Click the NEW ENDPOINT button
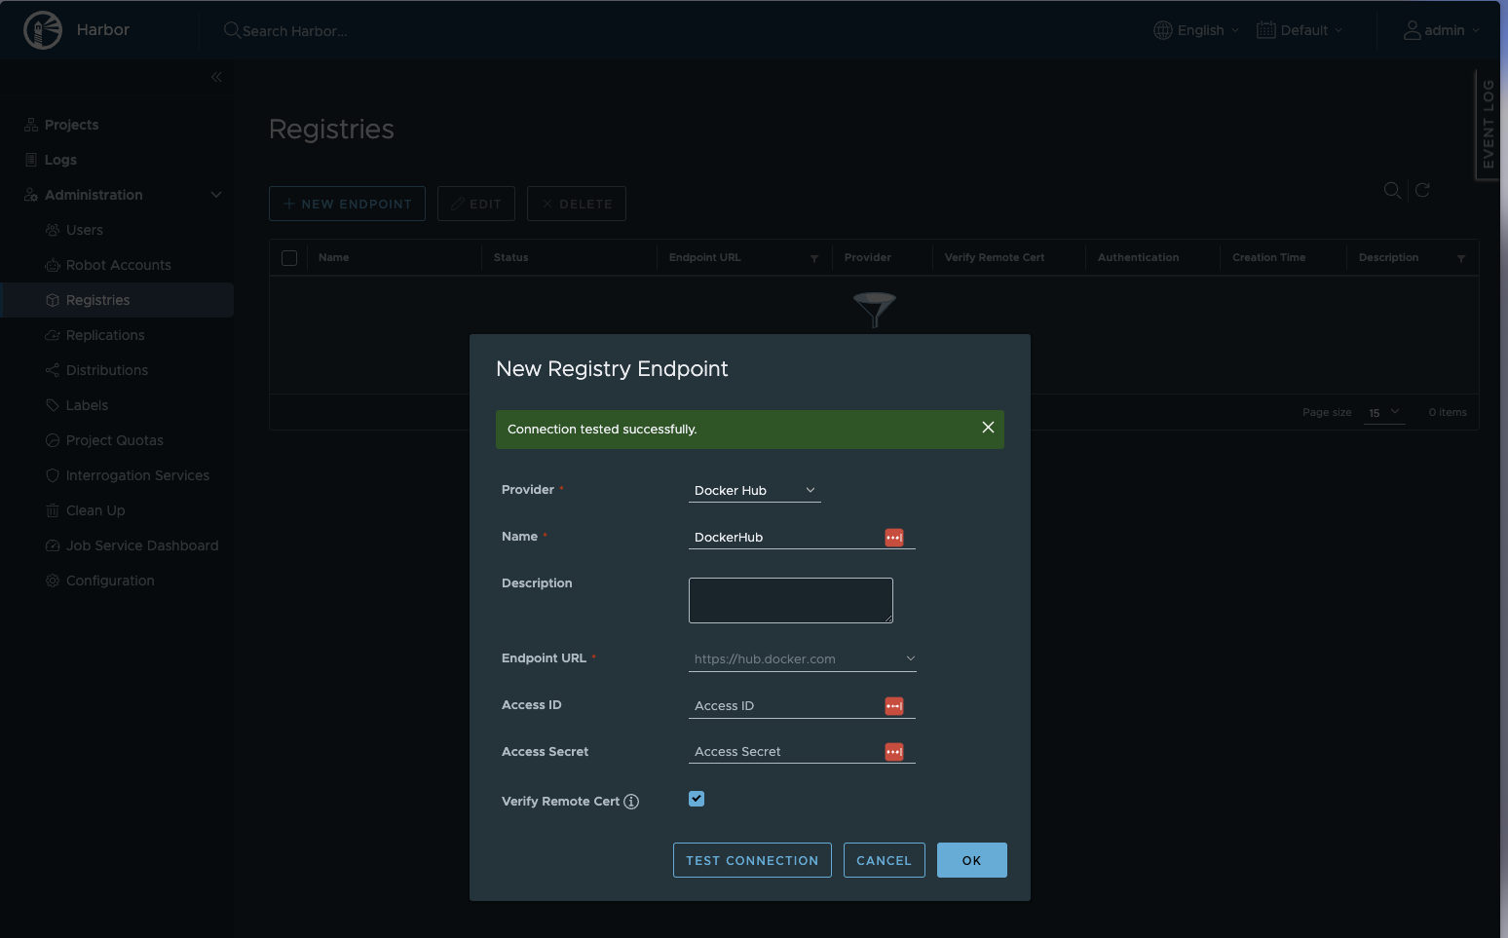This screenshot has height=938, width=1508. (347, 204)
